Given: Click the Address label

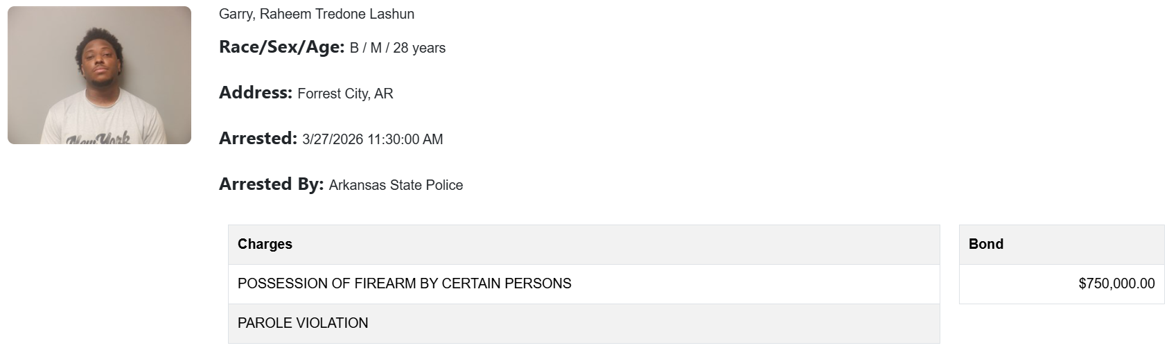Looking at the screenshot, I should 255,93.
